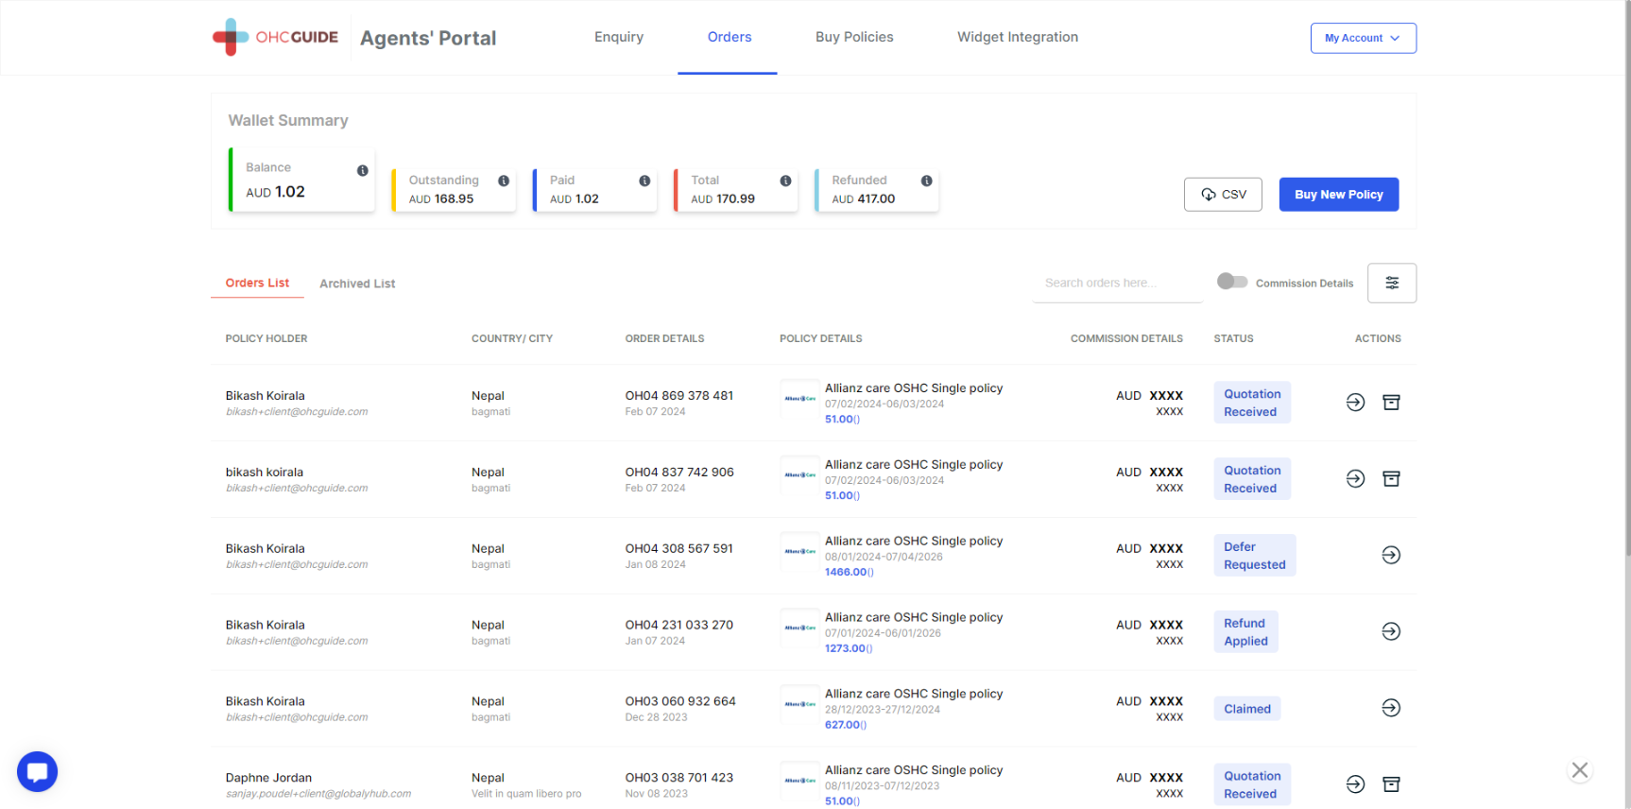Screen dimensions: 1631x809
Task: Click the Buy New Policy button
Action: pyautogui.click(x=1338, y=195)
